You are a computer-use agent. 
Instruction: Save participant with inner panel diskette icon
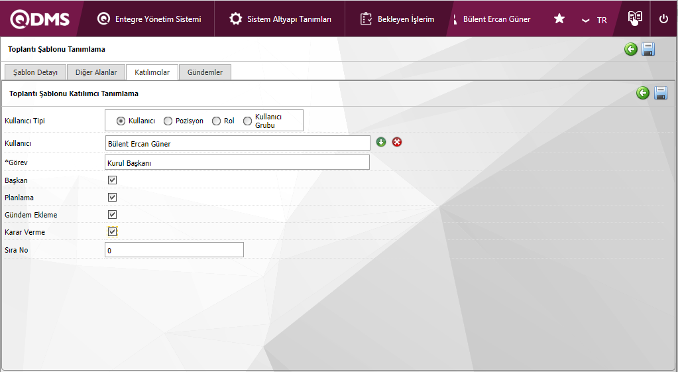pyautogui.click(x=661, y=93)
